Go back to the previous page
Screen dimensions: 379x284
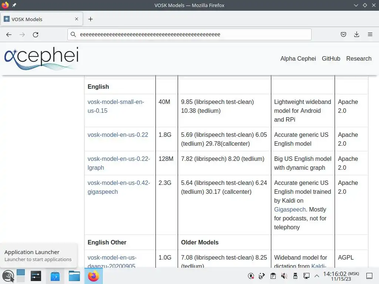[x=9, y=34]
